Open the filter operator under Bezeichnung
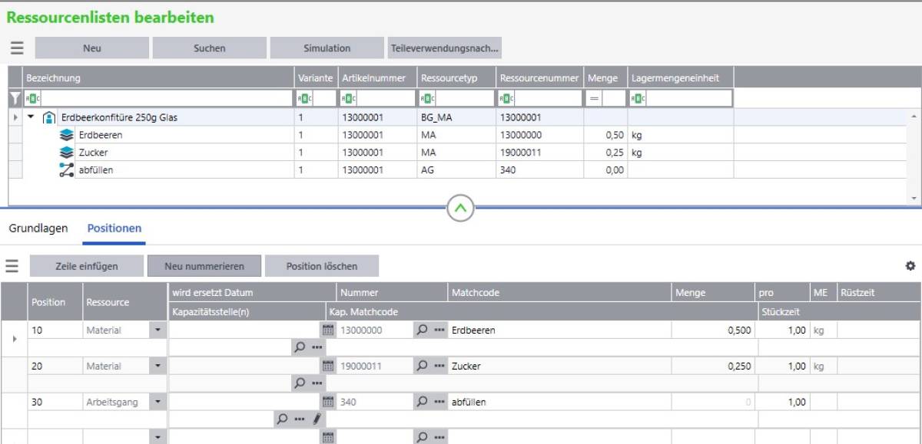 32,98
